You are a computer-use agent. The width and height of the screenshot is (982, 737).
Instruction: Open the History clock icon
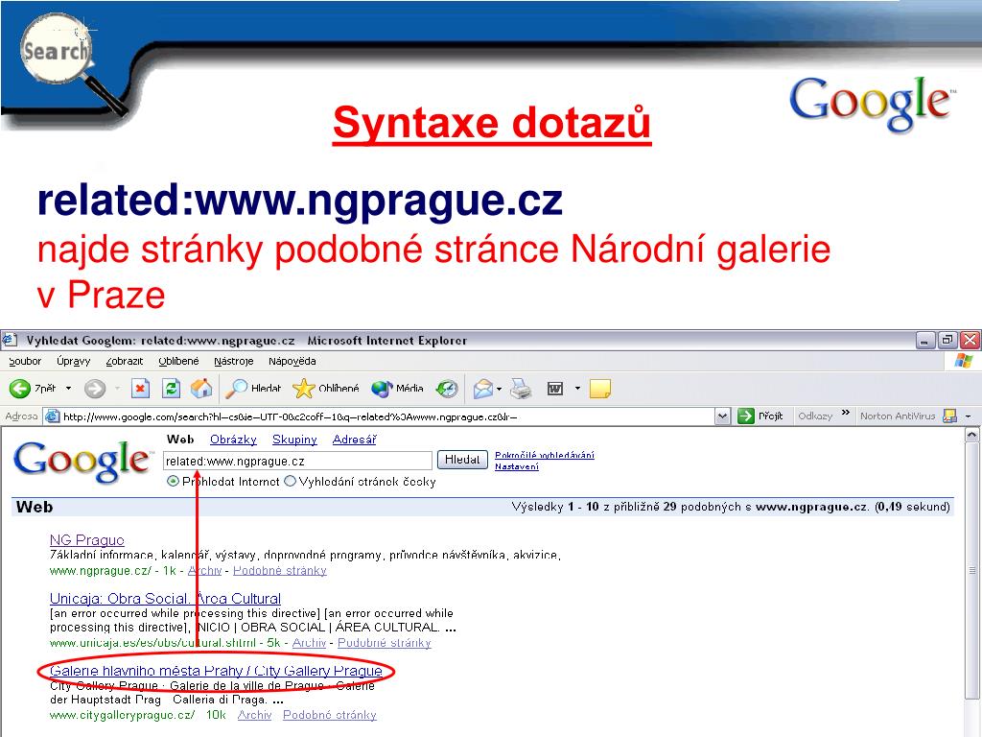point(447,389)
